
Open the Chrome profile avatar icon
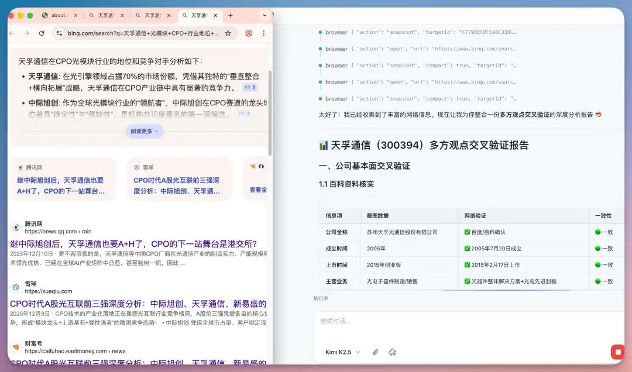click(x=249, y=33)
